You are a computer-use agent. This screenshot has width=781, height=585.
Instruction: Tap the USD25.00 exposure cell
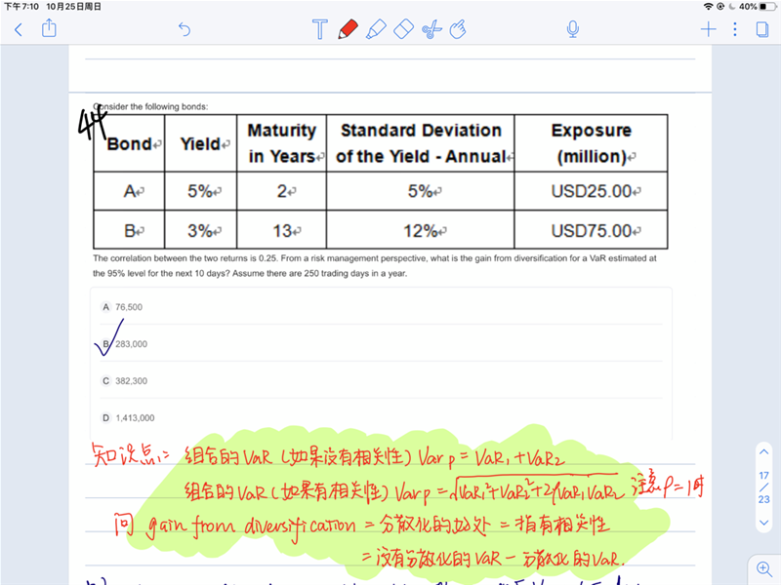click(x=591, y=191)
